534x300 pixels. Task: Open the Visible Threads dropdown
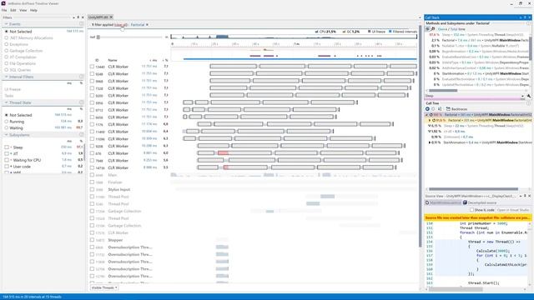103,287
